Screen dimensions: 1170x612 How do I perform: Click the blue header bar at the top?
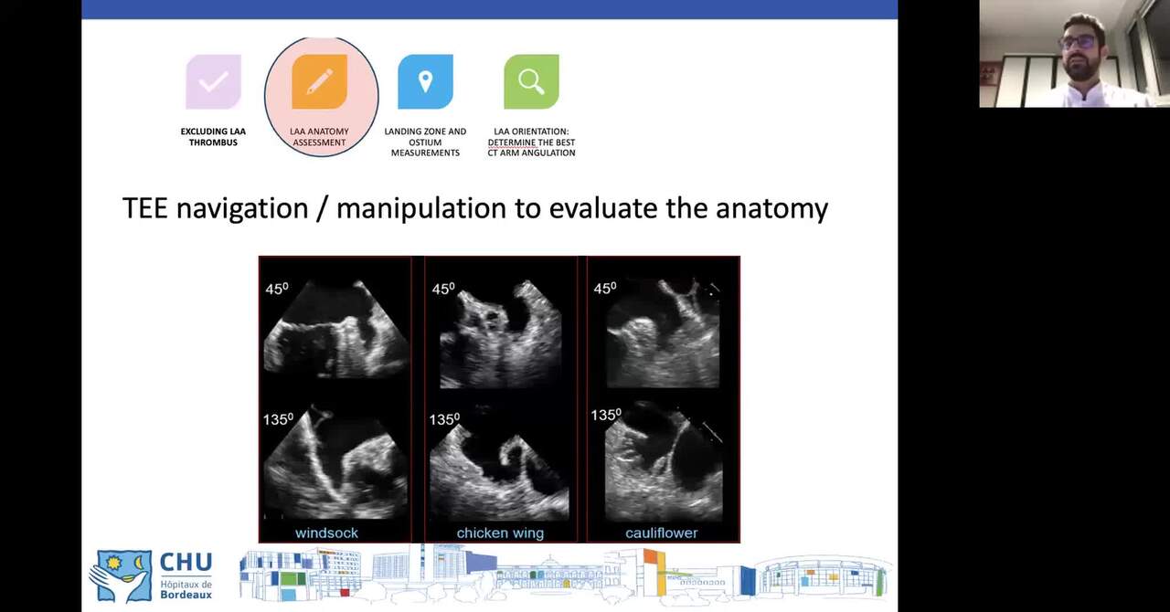490,9
